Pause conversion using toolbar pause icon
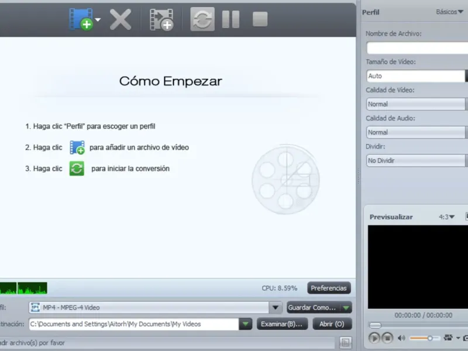Image resolution: width=468 pixels, height=351 pixels. pyautogui.click(x=230, y=19)
